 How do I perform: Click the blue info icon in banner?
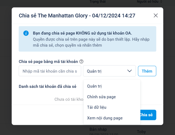tap(26, 33)
